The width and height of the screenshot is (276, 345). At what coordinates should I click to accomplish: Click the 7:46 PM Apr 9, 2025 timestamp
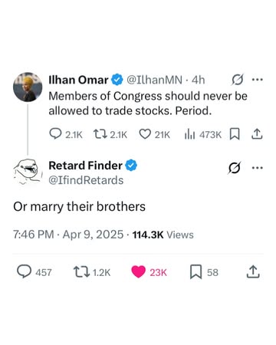(68, 235)
